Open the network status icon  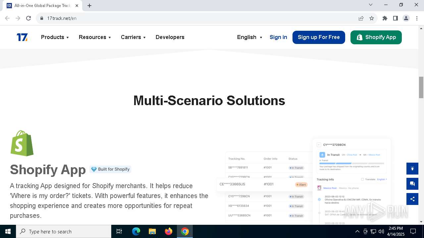click(373, 231)
